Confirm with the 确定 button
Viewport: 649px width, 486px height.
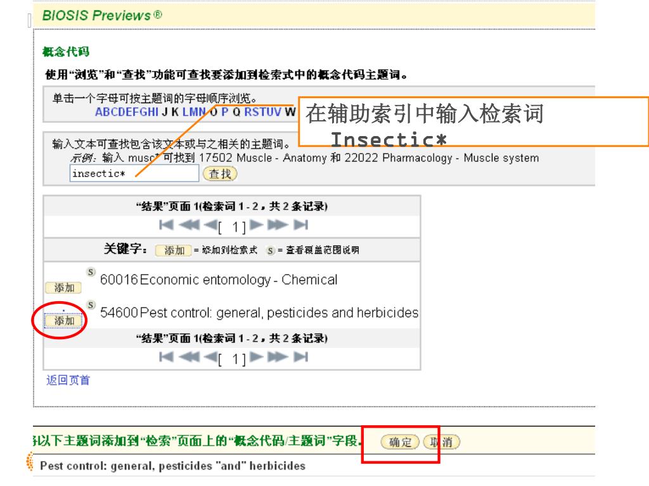[400, 442]
